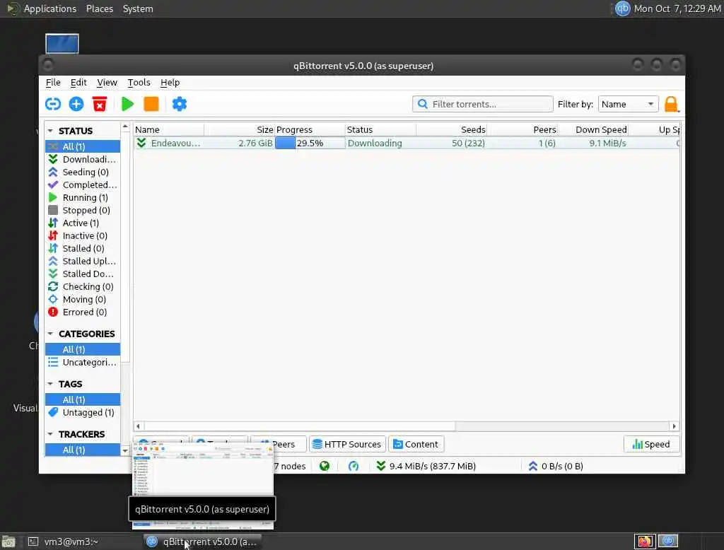Select the Stalled Downloading filter
Screen dimensions: 724x550
(83, 274)
